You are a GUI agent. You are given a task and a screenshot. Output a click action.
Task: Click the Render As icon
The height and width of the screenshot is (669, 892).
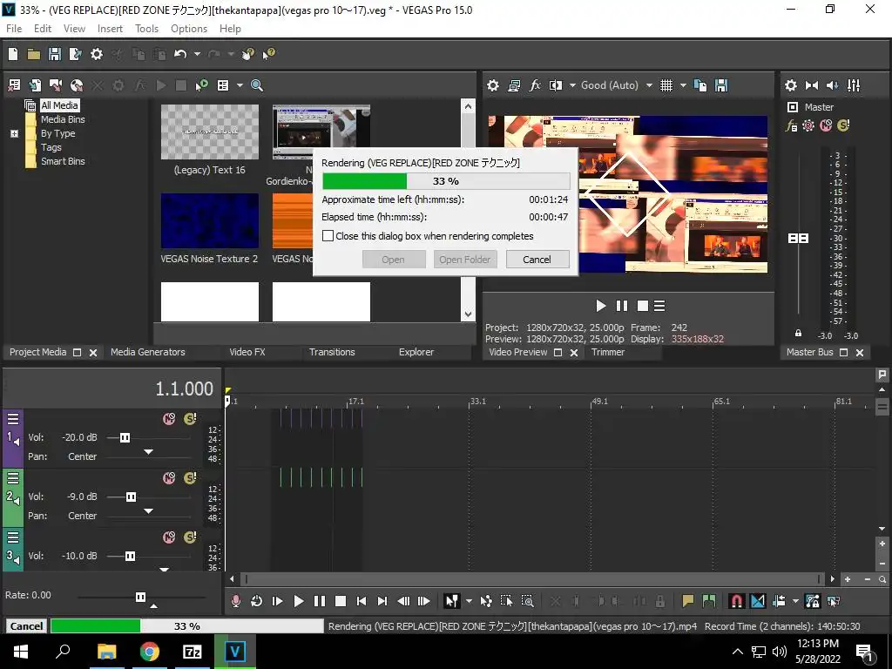(75, 54)
